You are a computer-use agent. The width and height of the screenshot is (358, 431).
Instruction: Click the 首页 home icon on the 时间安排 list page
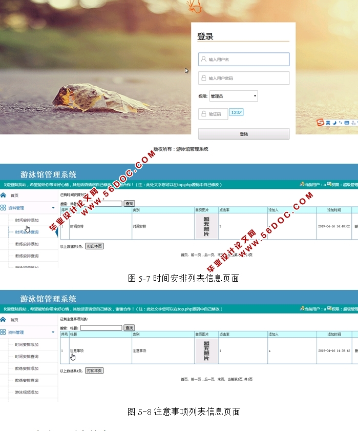(x=4, y=195)
